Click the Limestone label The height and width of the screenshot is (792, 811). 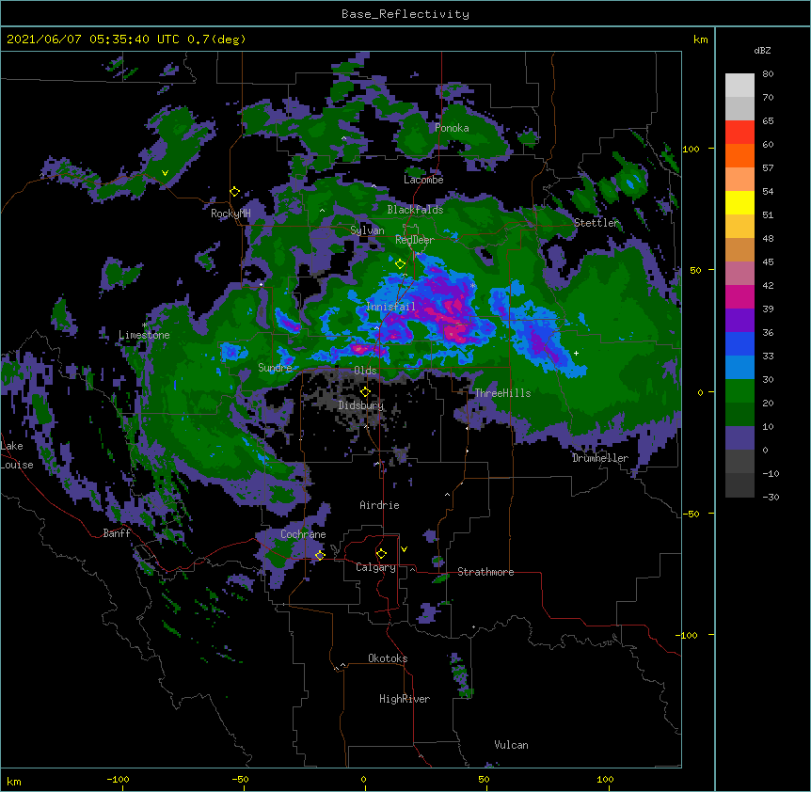tap(144, 335)
